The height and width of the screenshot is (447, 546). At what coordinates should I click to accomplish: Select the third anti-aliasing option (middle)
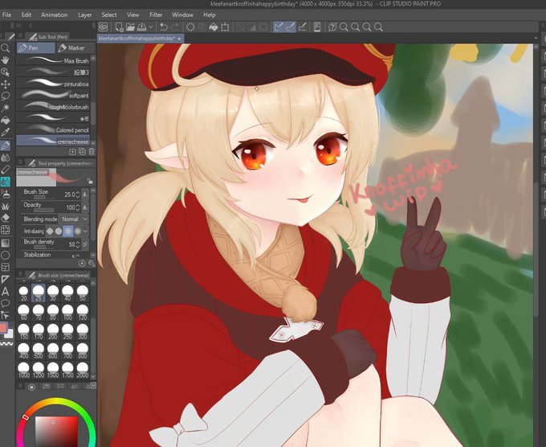click(68, 232)
